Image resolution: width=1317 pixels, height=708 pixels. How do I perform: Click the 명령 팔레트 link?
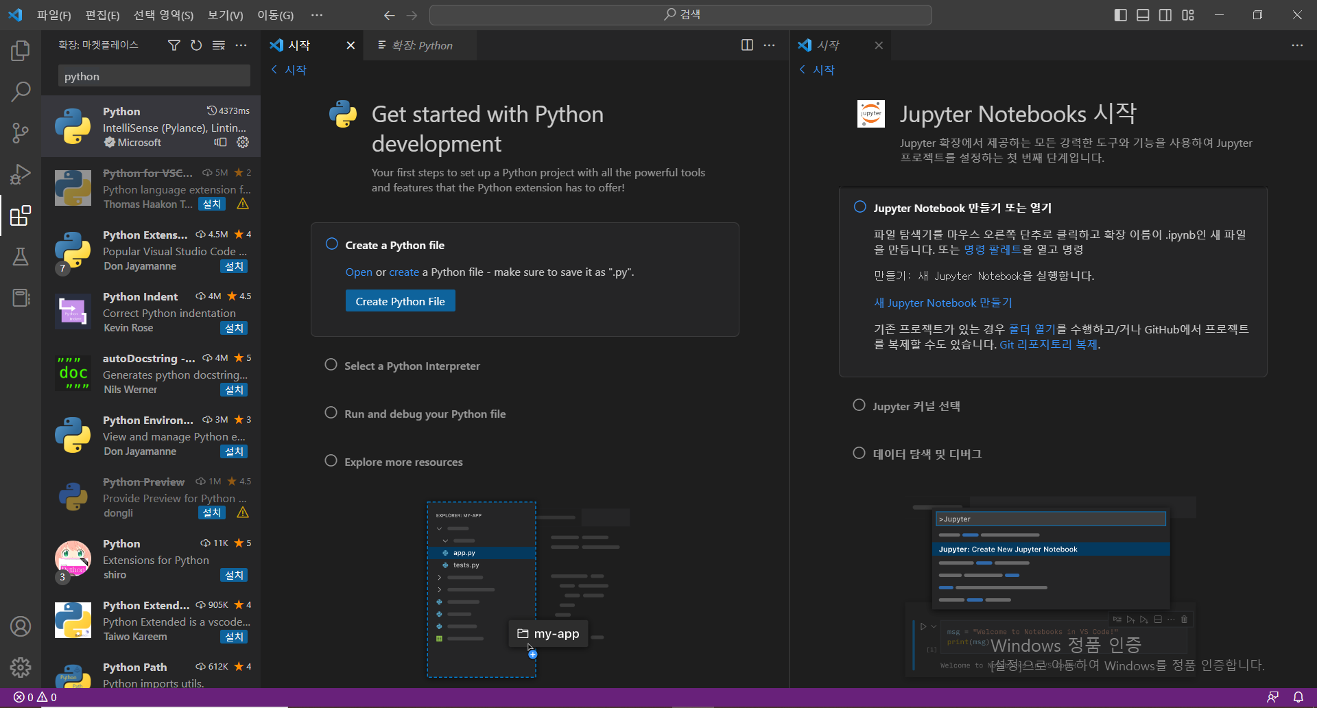pos(993,250)
